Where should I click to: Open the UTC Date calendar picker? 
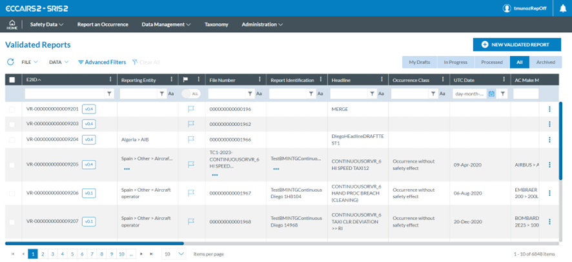(x=491, y=94)
